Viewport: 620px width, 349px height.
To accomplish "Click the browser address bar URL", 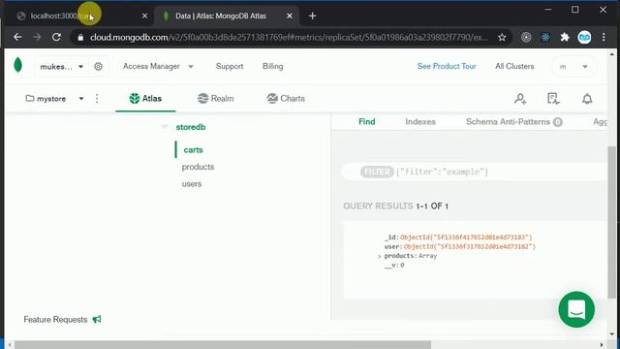I will coord(289,37).
